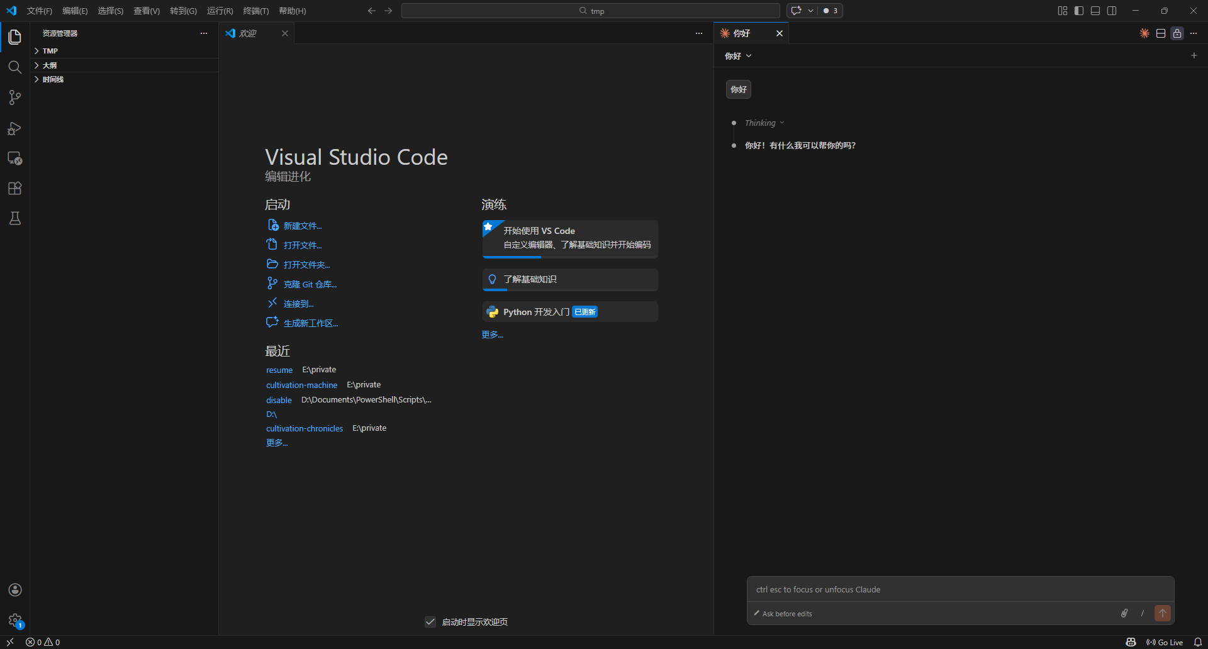
Task: Focus the Claude message input field
Action: tap(960, 589)
